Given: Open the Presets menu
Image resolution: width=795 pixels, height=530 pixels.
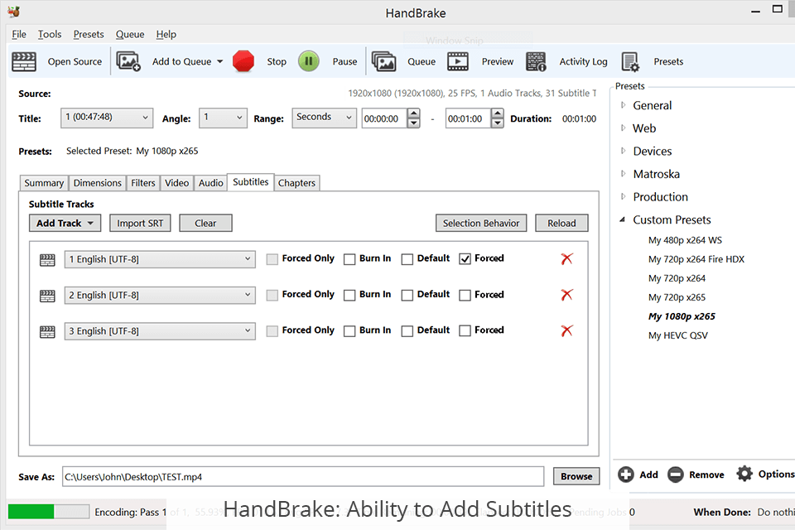Looking at the screenshot, I should click(89, 34).
